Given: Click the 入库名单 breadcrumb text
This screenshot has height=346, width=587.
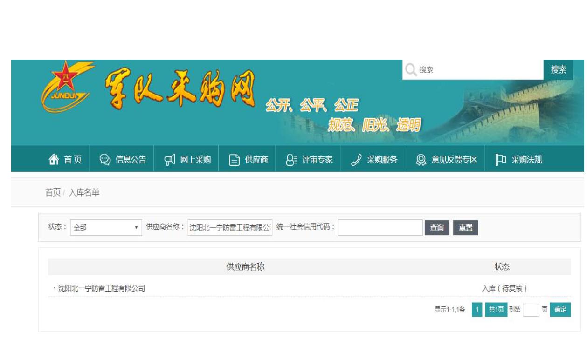Looking at the screenshot, I should click(84, 193).
